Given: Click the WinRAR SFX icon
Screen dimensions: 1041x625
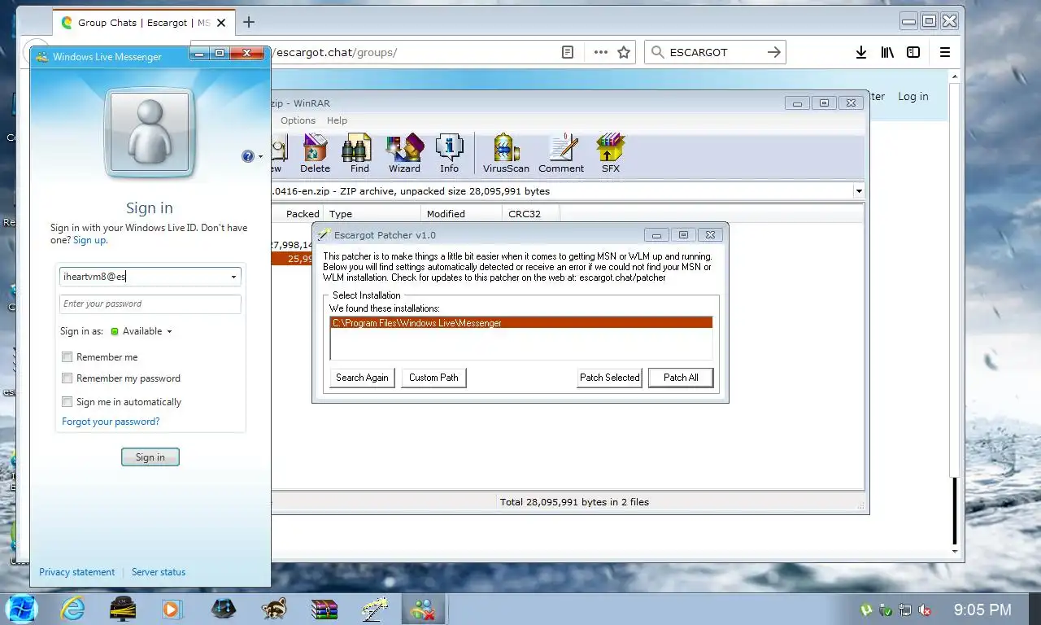Looking at the screenshot, I should pos(610,154).
